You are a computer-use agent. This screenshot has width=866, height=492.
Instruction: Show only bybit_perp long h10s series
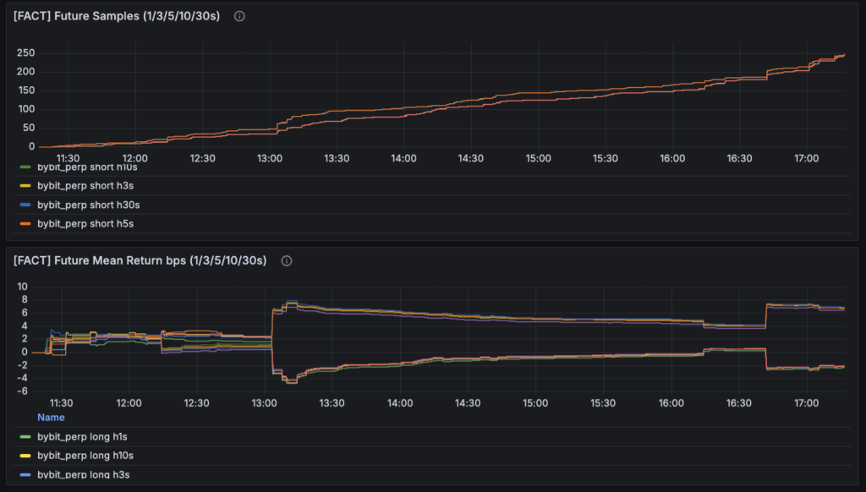point(84,456)
